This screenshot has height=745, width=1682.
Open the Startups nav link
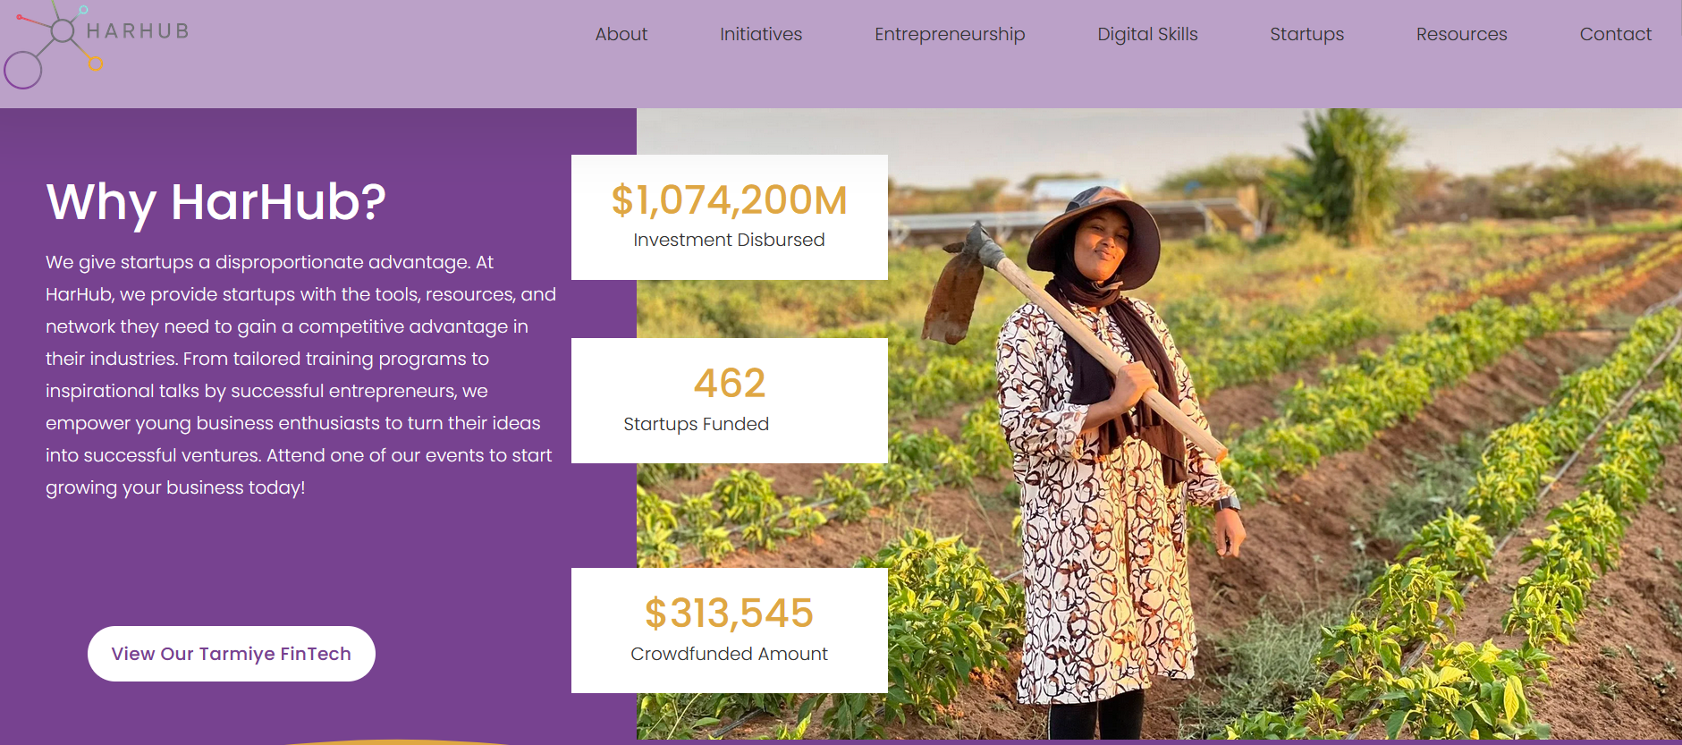click(1306, 34)
